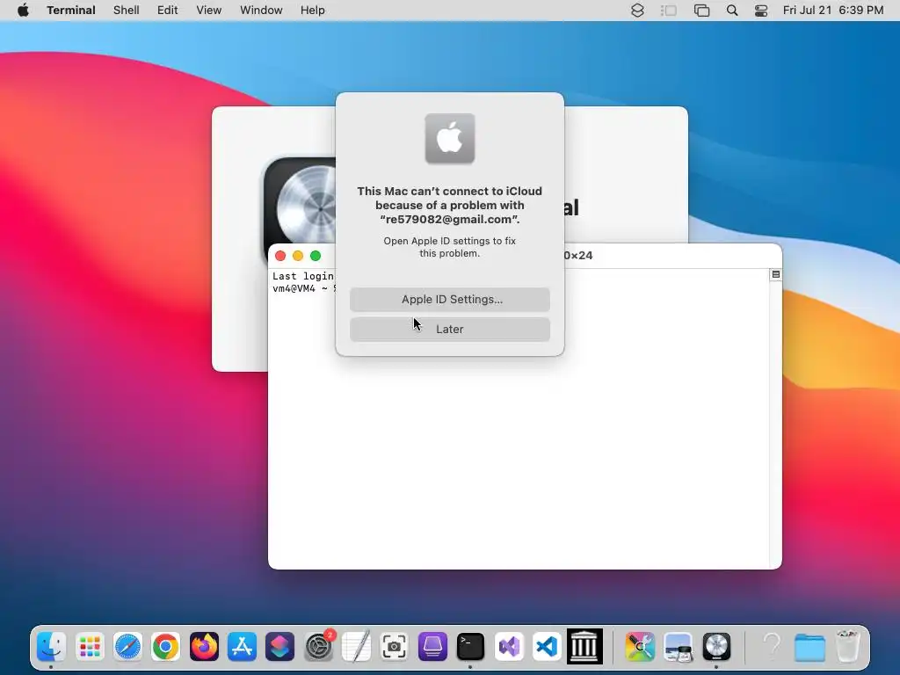Screen dimensions: 900x675
Task: Open TextEdit from the Dock
Action: click(x=356, y=647)
